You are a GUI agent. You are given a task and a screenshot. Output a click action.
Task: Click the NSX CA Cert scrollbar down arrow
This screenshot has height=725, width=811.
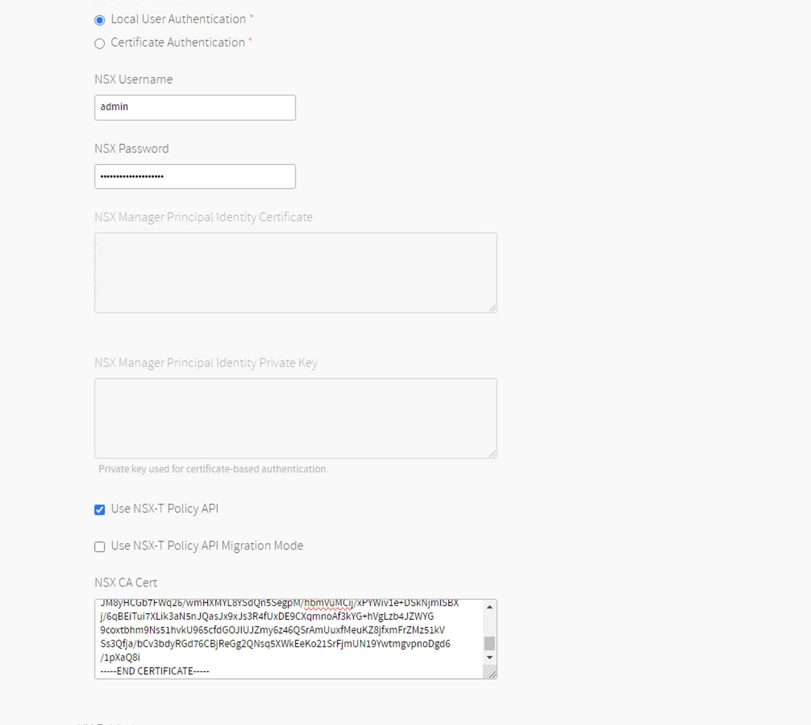490,658
